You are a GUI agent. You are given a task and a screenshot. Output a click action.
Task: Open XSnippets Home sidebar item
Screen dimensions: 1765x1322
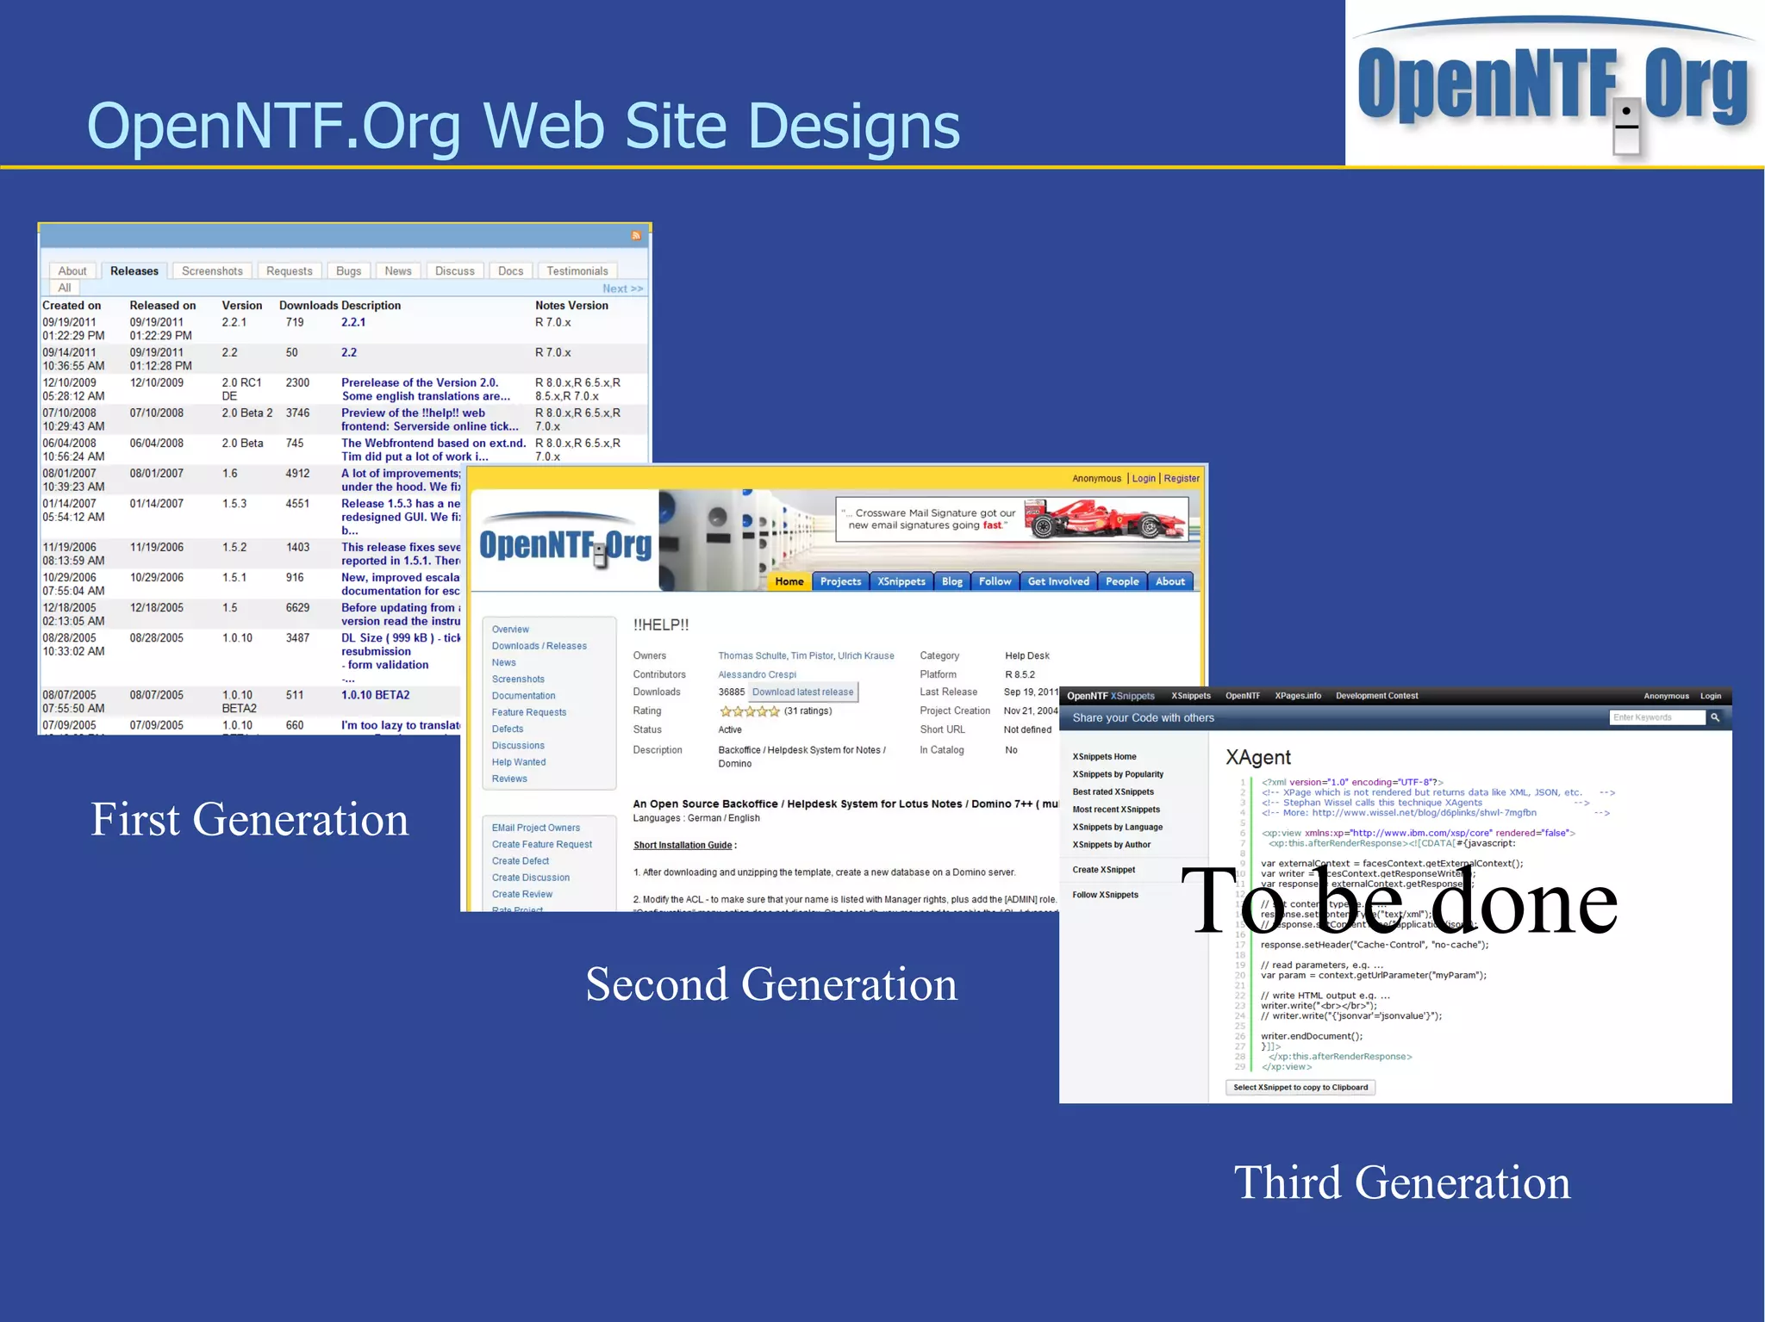tap(1104, 757)
